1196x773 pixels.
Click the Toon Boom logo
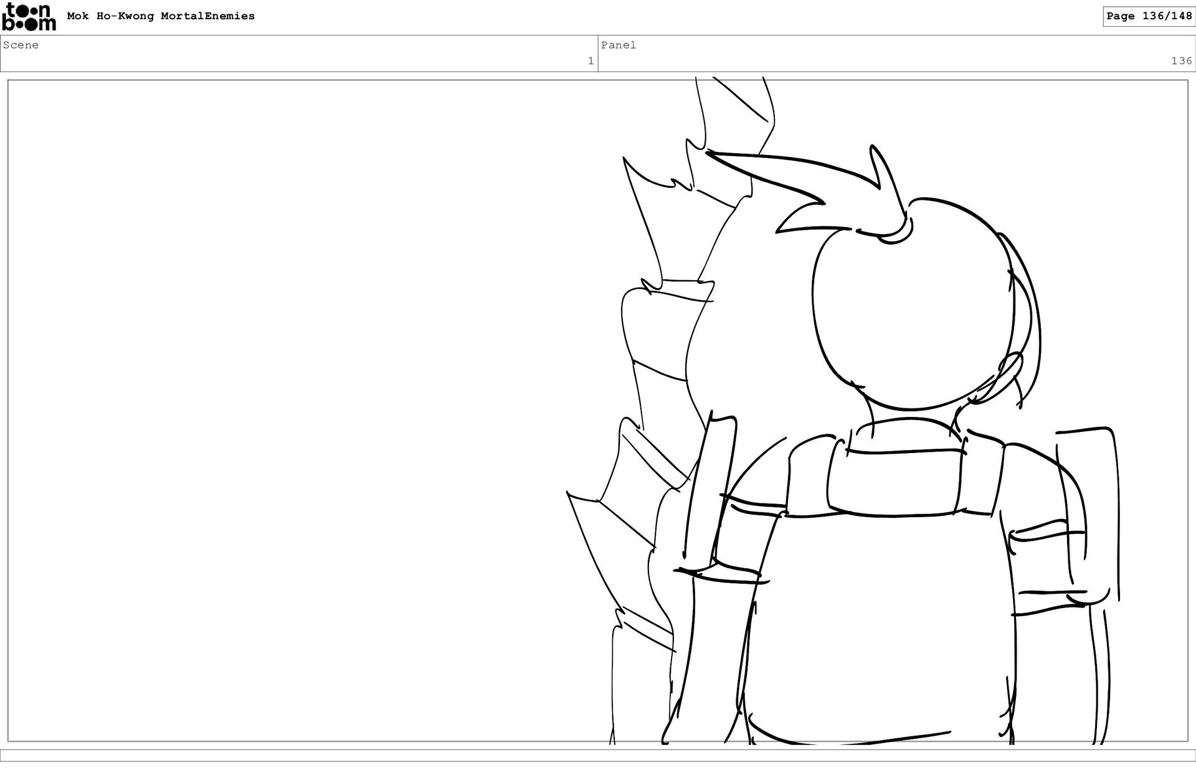pyautogui.click(x=29, y=17)
